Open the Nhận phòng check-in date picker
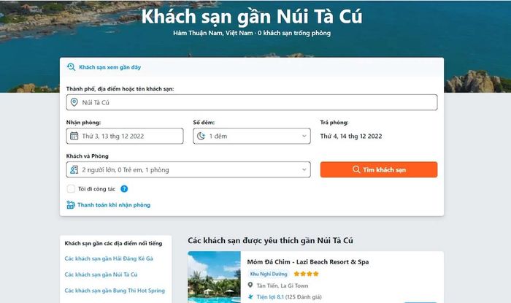 tap(125, 136)
